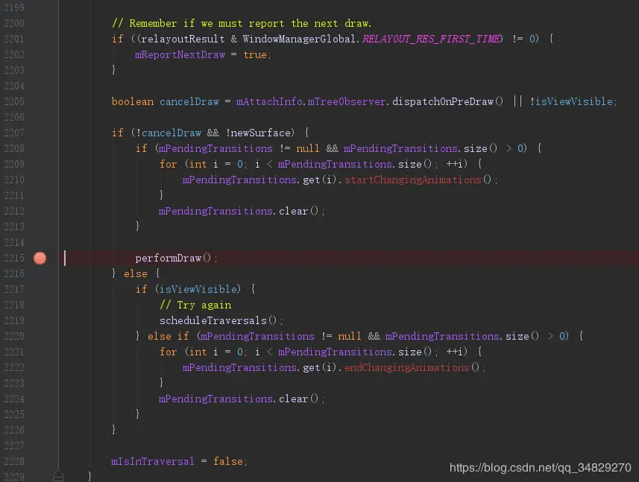Screen dimensions: 639x482
Task: Select startChangingAnimations() call
Action: [x=418, y=180]
